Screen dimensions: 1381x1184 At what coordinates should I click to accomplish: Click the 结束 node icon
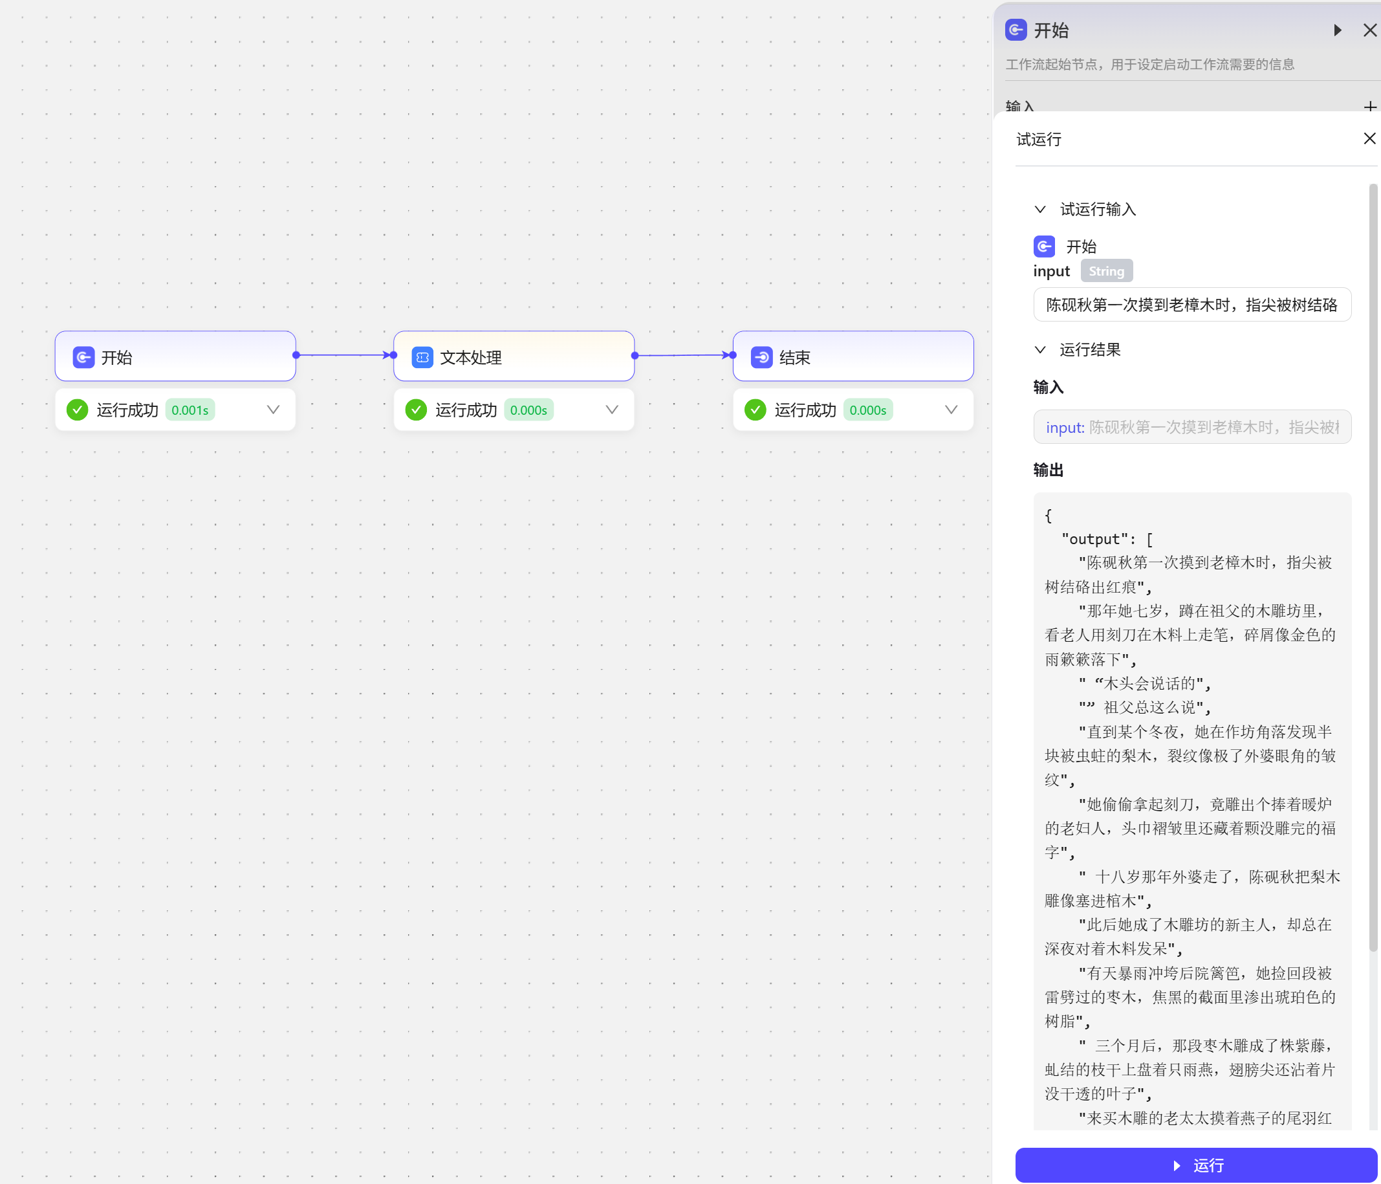tap(761, 357)
